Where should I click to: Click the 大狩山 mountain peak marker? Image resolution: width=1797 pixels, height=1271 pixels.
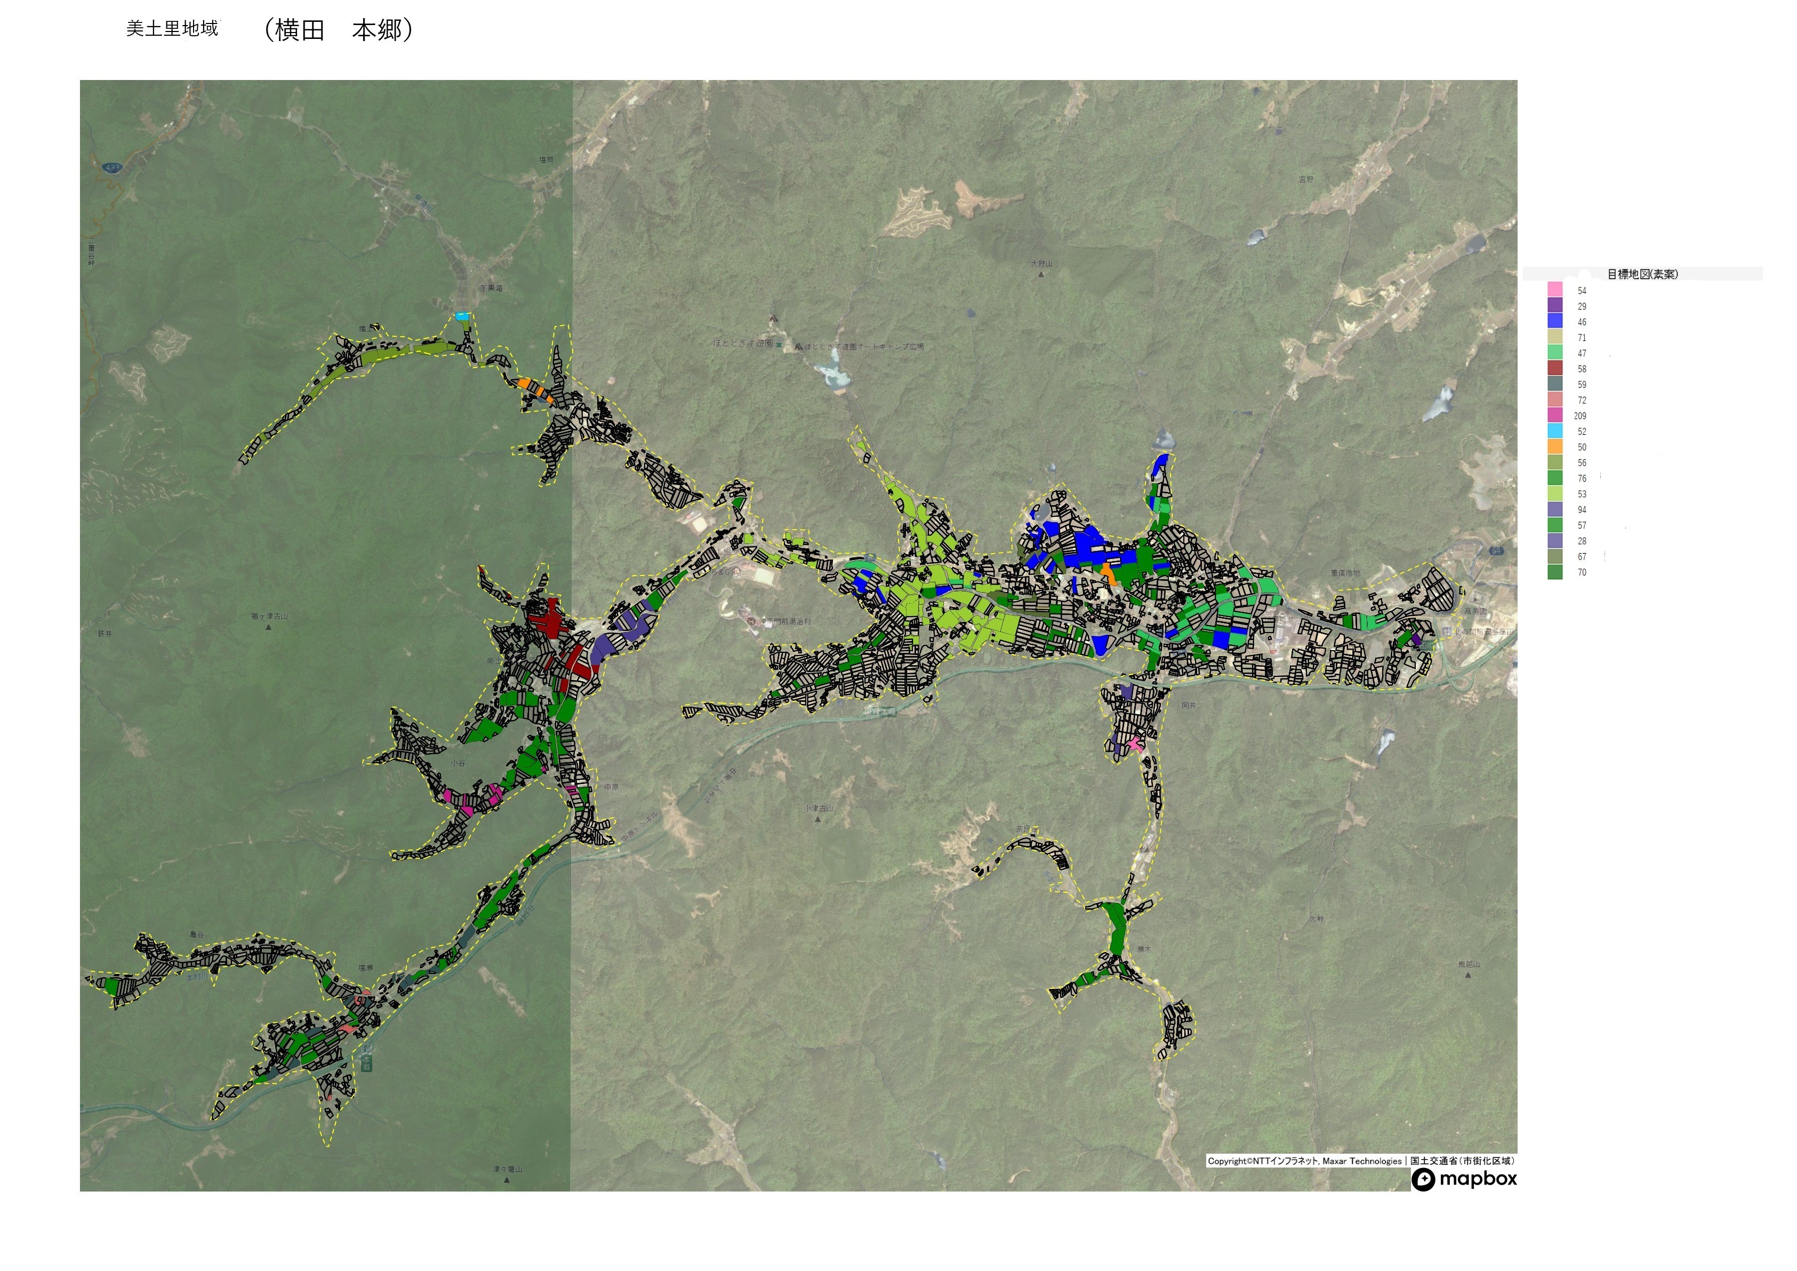[x=1041, y=274]
